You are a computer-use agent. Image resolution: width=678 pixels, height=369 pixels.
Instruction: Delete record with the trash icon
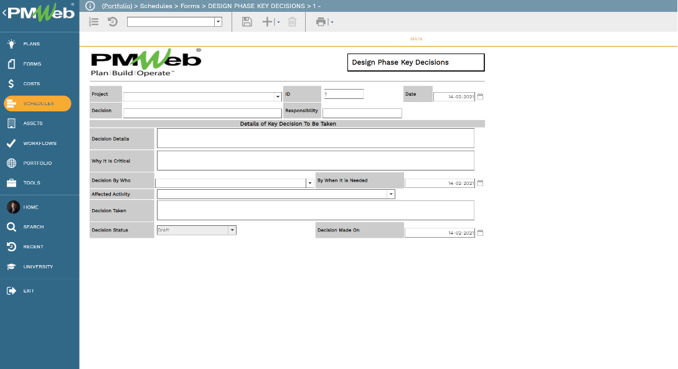tap(292, 22)
